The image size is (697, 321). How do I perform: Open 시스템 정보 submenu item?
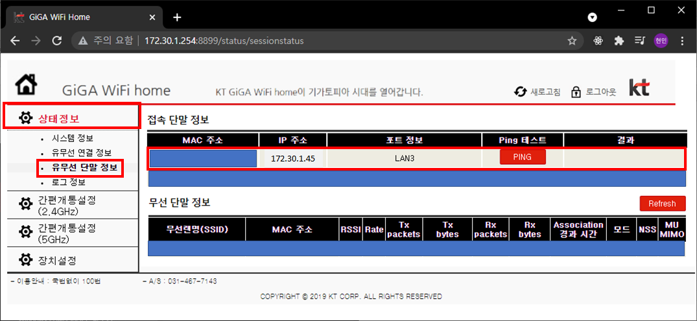(72, 138)
